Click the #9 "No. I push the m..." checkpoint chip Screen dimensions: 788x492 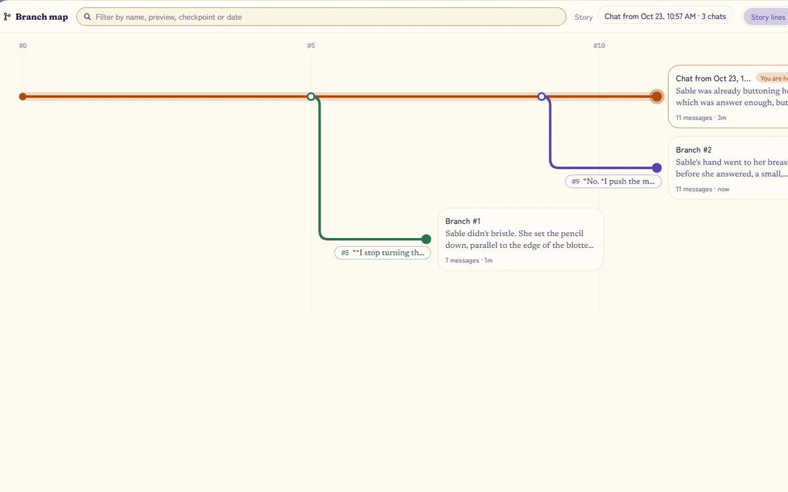pos(613,182)
